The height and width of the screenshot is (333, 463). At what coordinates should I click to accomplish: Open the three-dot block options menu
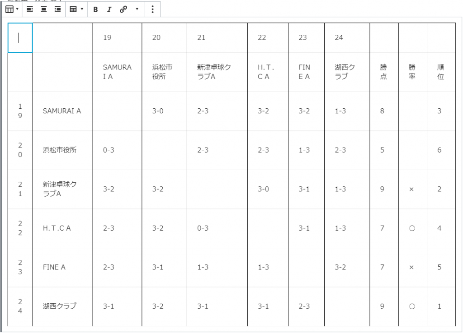pos(152,9)
